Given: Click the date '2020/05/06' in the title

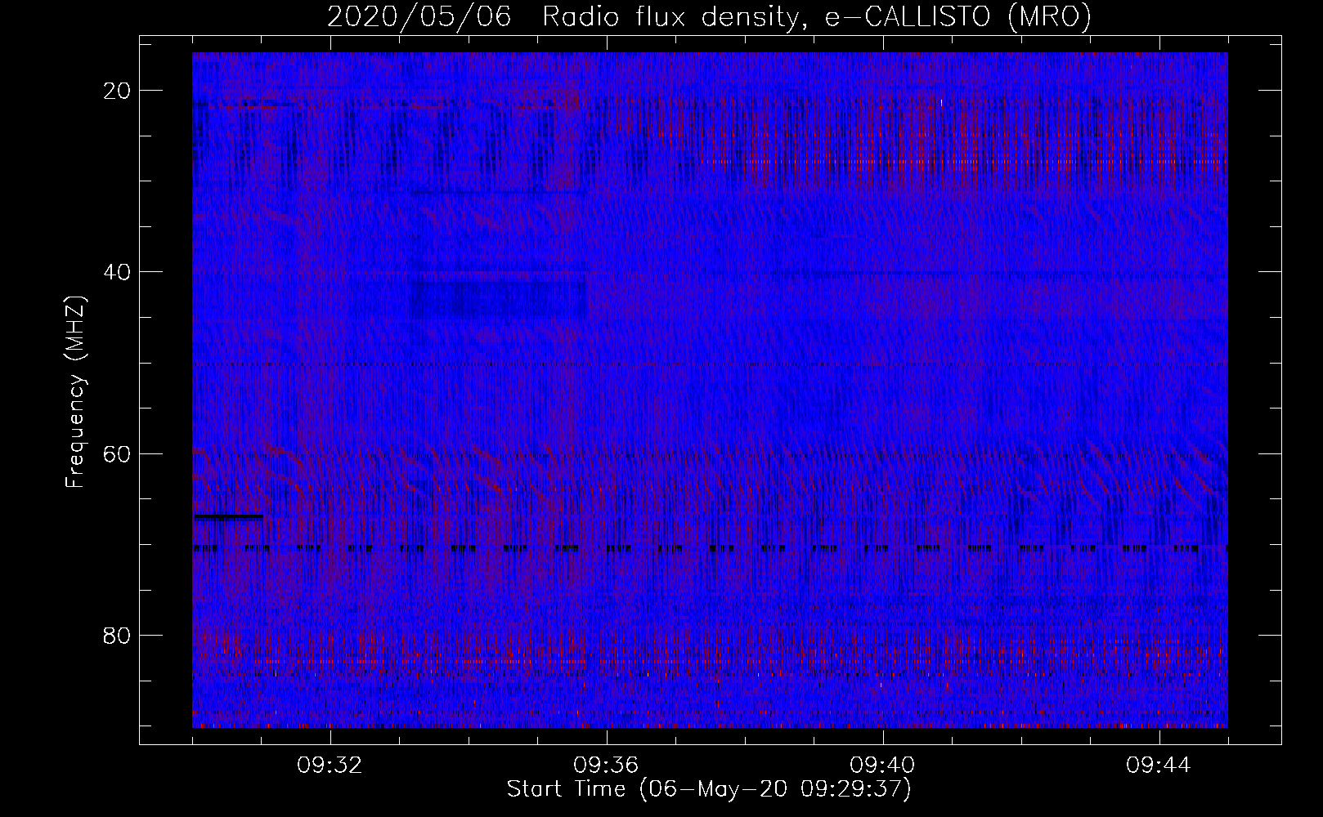Looking at the screenshot, I should (x=419, y=17).
